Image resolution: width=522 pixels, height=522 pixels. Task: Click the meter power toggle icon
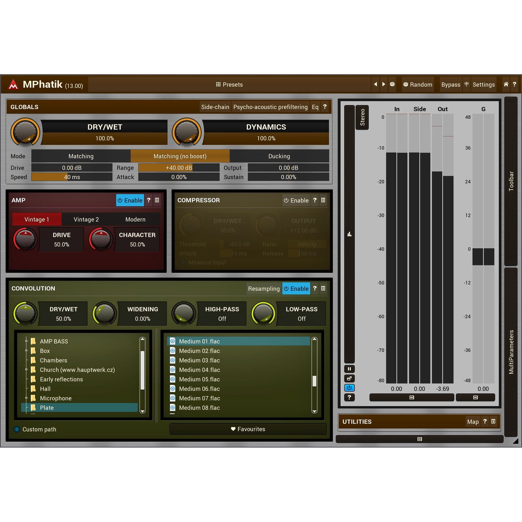349,388
